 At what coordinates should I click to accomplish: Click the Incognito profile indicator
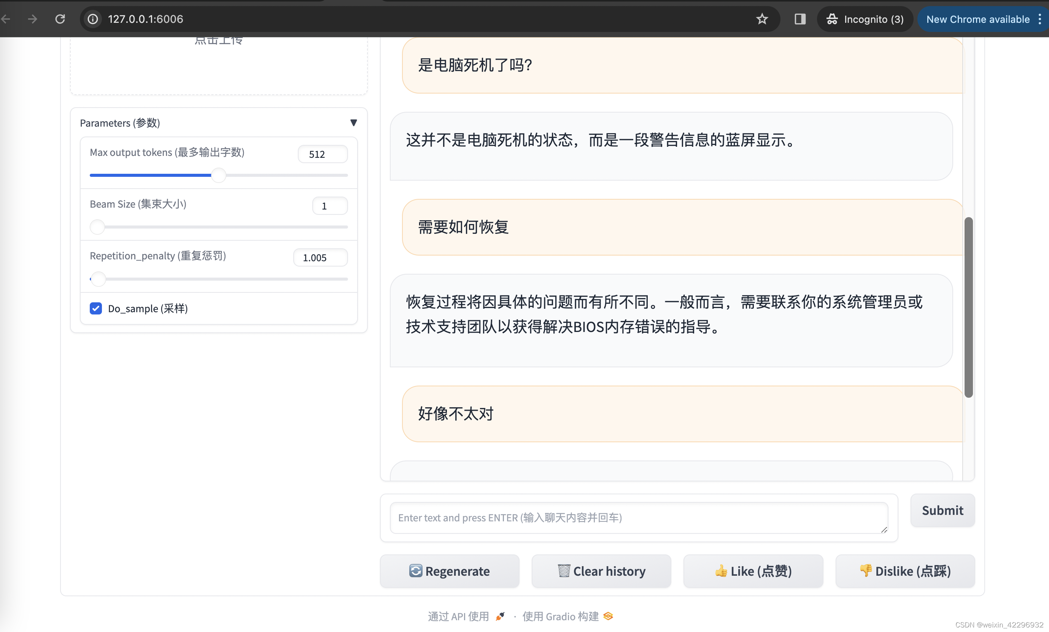[x=865, y=19]
